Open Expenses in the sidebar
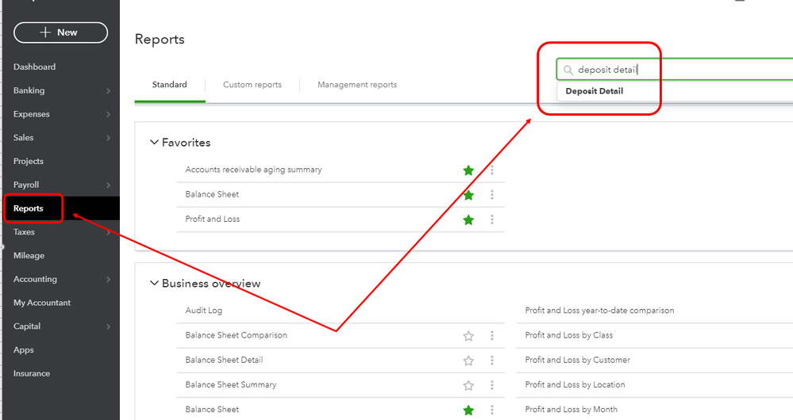793x420 pixels. (x=32, y=114)
